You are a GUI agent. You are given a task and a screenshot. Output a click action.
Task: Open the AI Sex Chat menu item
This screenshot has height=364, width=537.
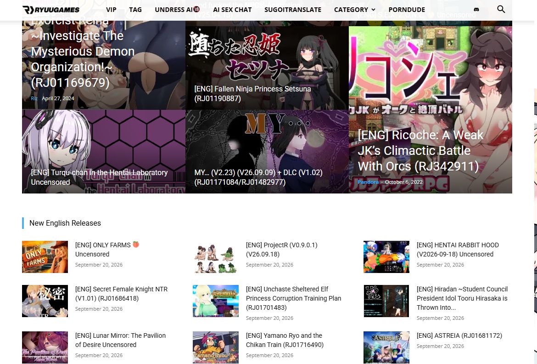(x=232, y=10)
